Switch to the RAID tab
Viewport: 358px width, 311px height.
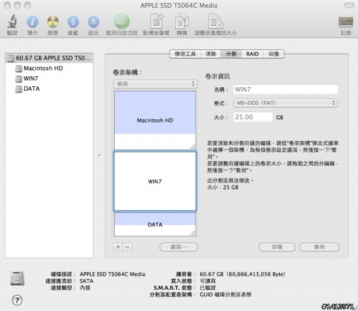(252, 54)
